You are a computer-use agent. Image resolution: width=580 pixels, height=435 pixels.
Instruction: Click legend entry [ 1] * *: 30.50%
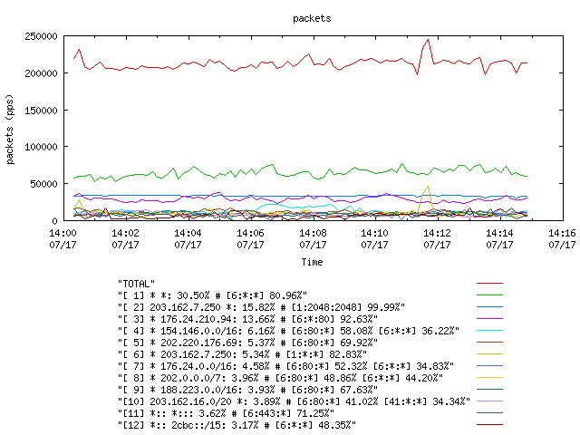pos(212,296)
